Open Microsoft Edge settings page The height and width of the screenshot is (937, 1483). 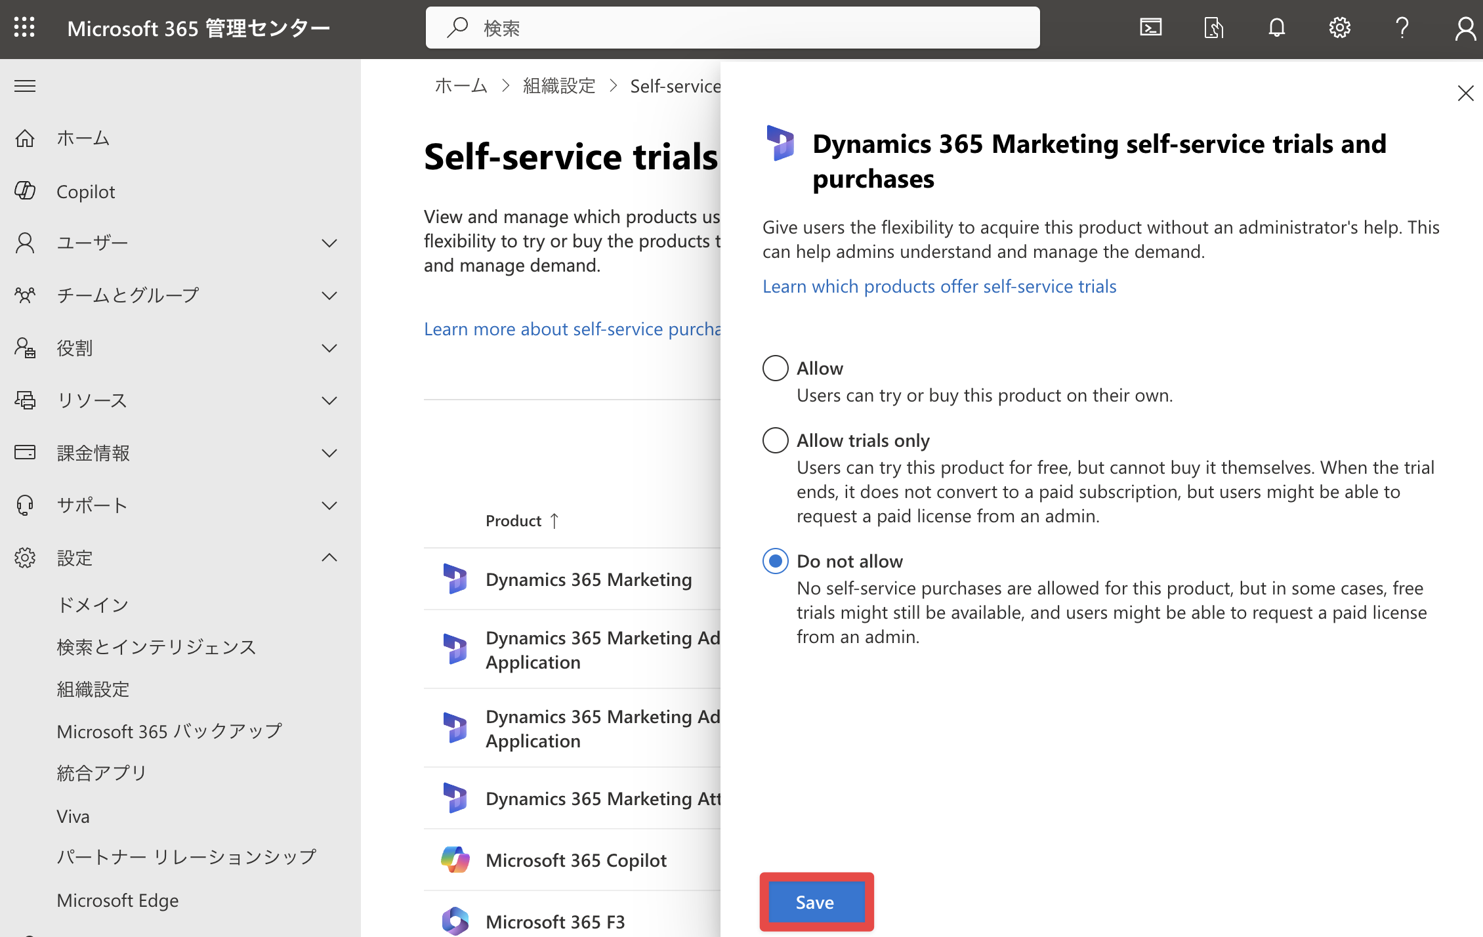[x=117, y=900]
